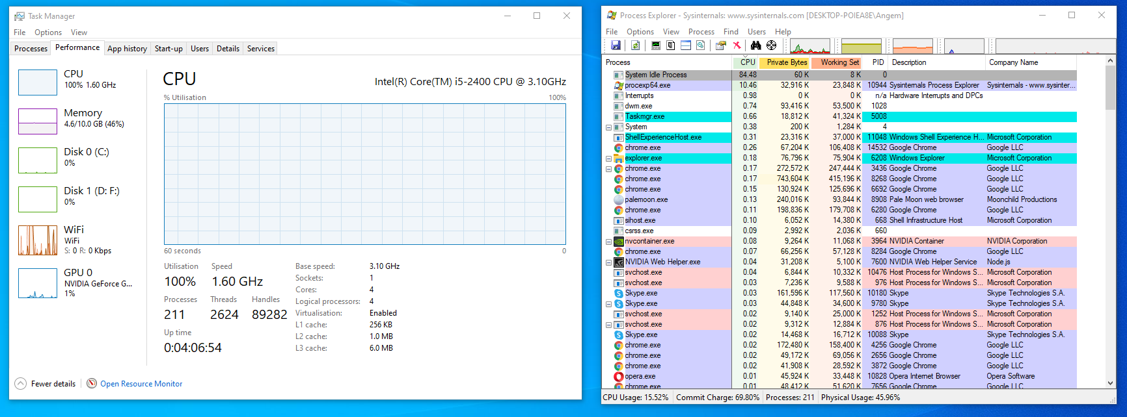Open the Services tab in Task Manager
Image resolution: width=1127 pixels, height=417 pixels.
click(x=261, y=48)
